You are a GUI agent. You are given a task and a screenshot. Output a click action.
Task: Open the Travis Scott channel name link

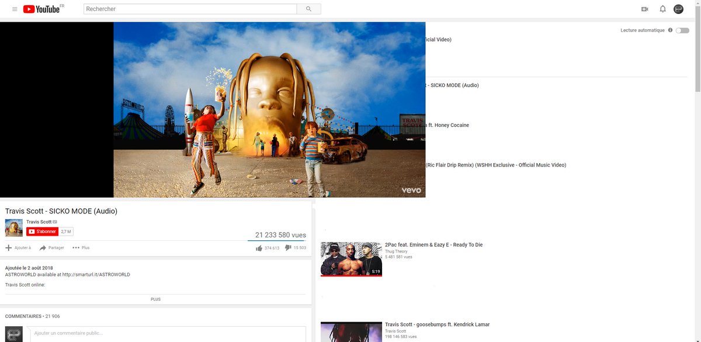(x=39, y=222)
